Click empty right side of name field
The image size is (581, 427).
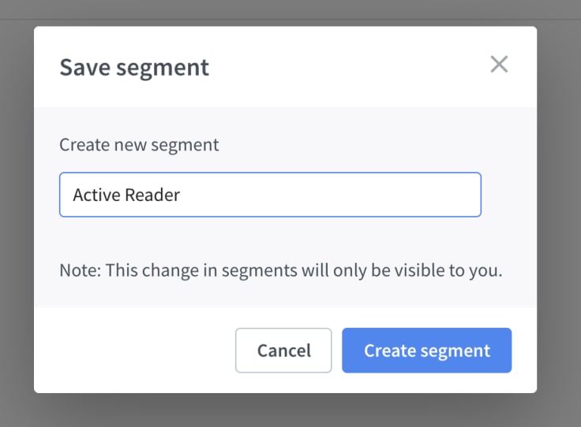333,195
